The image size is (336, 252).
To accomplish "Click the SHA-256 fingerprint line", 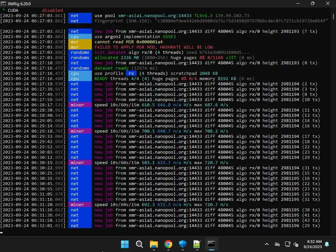I will (x=211, y=21).
